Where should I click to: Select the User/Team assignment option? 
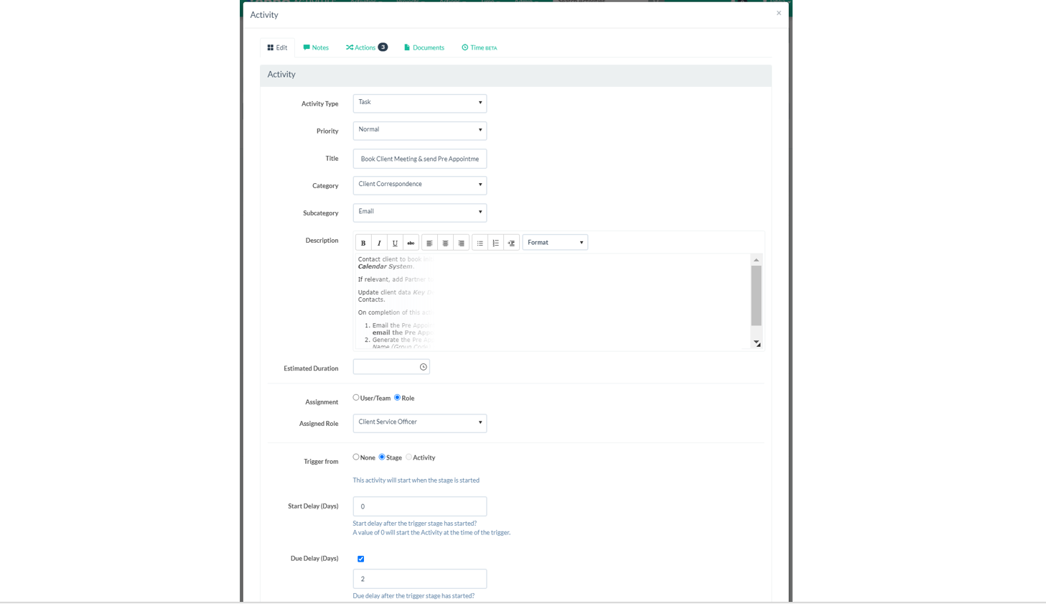356,397
